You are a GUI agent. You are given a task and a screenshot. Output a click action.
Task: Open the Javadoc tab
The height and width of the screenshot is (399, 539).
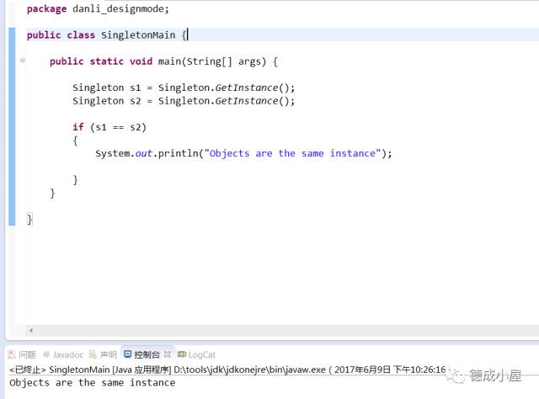(x=63, y=354)
